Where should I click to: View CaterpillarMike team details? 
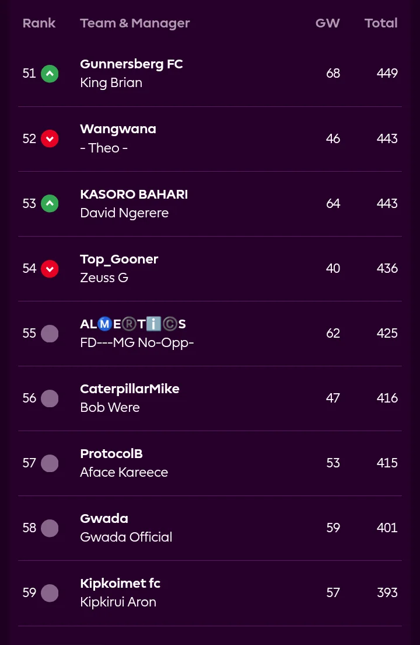point(129,389)
